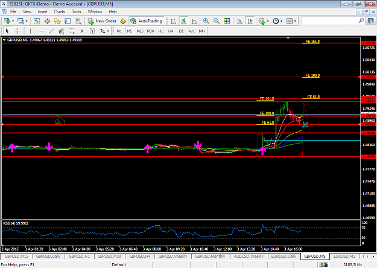Expand the Templates dropdown arrow
The width and height of the screenshot is (377, 268).
pos(295,21)
